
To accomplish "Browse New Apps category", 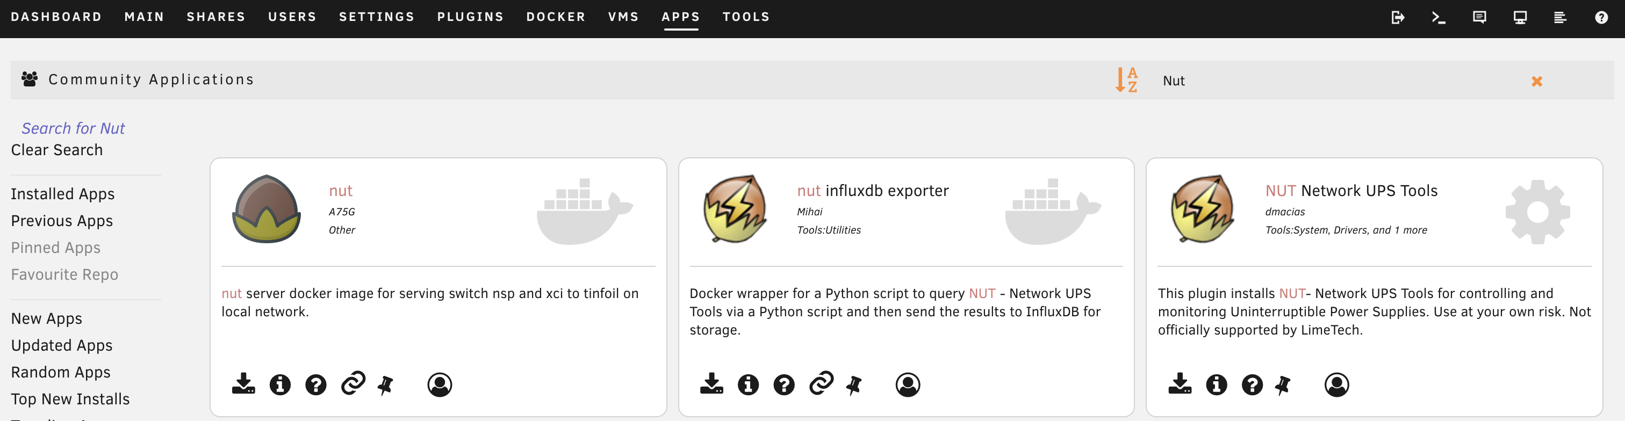I will (x=47, y=319).
